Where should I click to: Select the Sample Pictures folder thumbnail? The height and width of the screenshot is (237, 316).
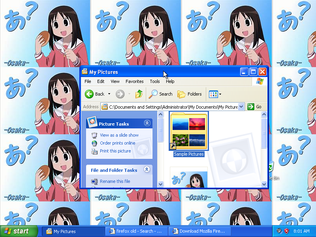[x=189, y=131]
